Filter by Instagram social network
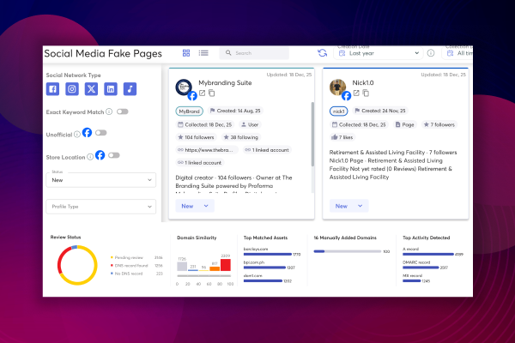 72,89
